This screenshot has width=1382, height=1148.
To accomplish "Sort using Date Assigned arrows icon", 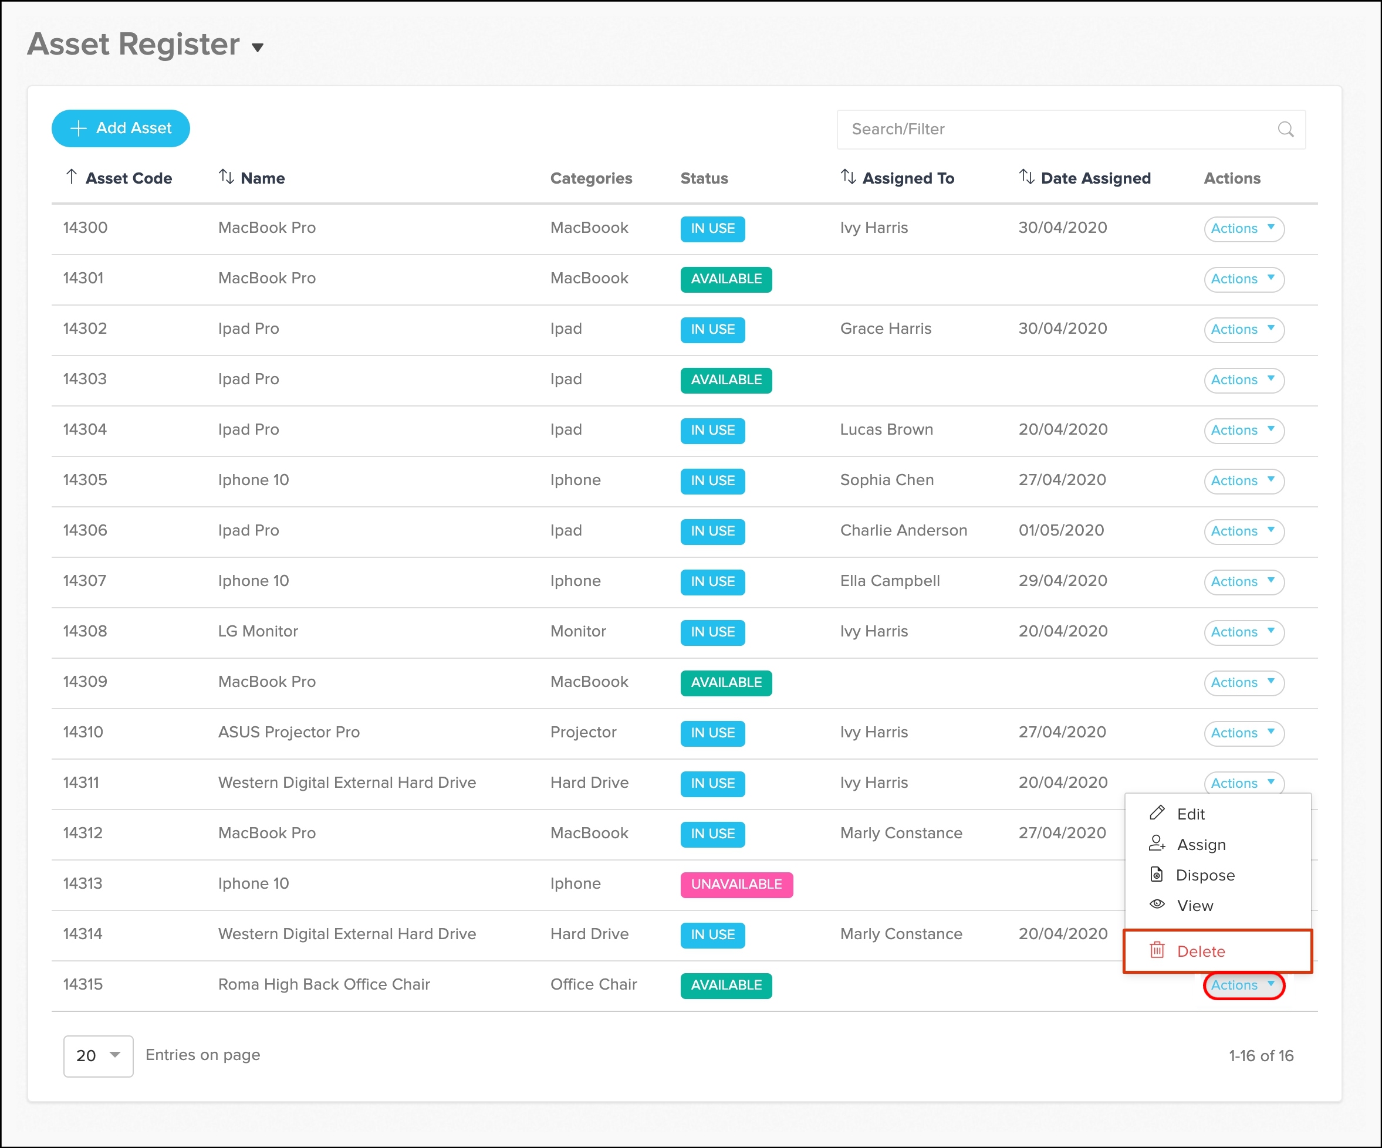I will tap(1026, 177).
